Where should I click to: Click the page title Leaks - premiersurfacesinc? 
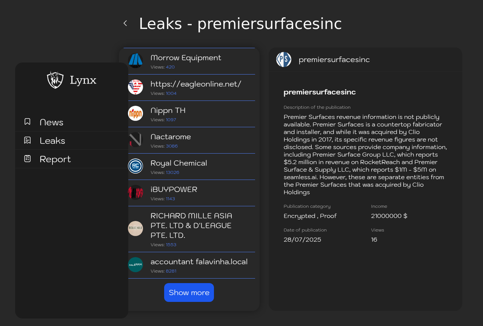click(240, 24)
